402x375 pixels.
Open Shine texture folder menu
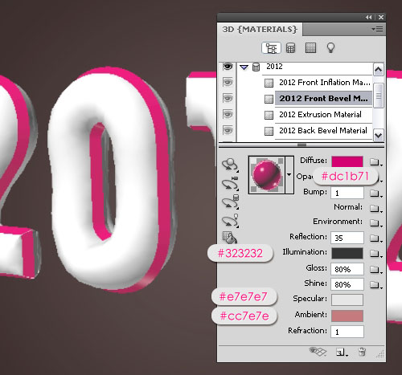coord(375,285)
